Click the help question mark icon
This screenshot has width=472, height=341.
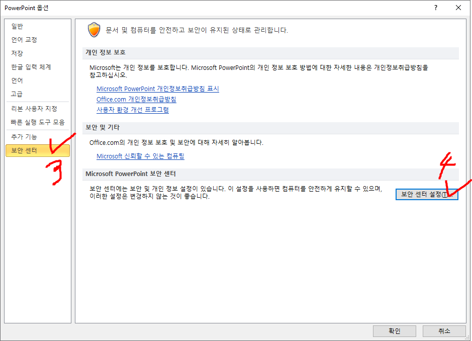pos(436,8)
